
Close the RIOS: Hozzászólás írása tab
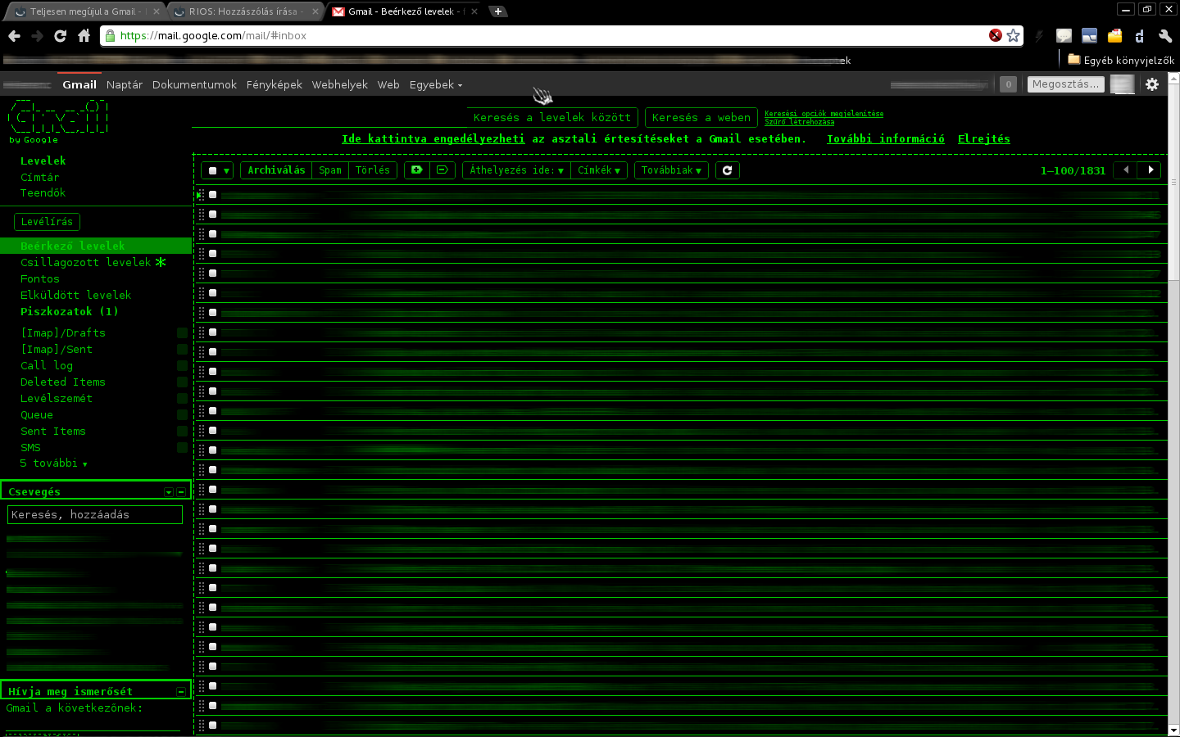315,11
